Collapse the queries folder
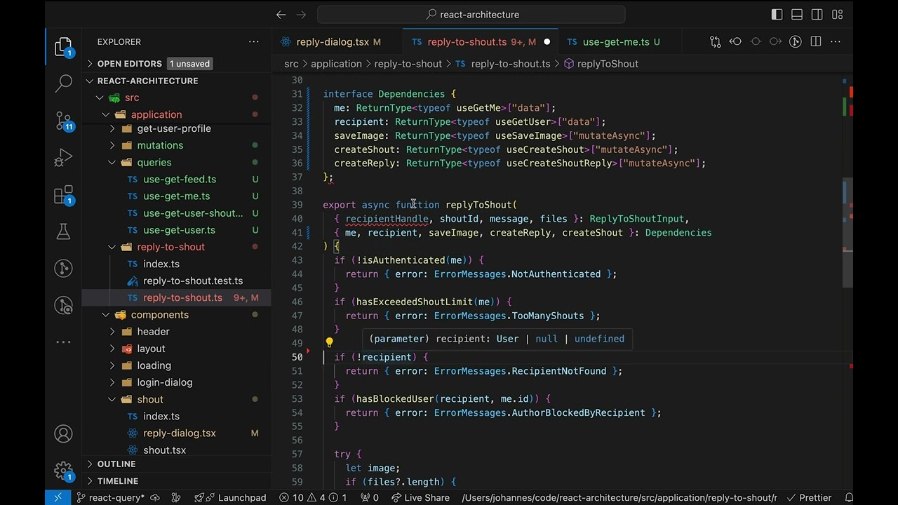The height and width of the screenshot is (505, 898). tap(112, 162)
